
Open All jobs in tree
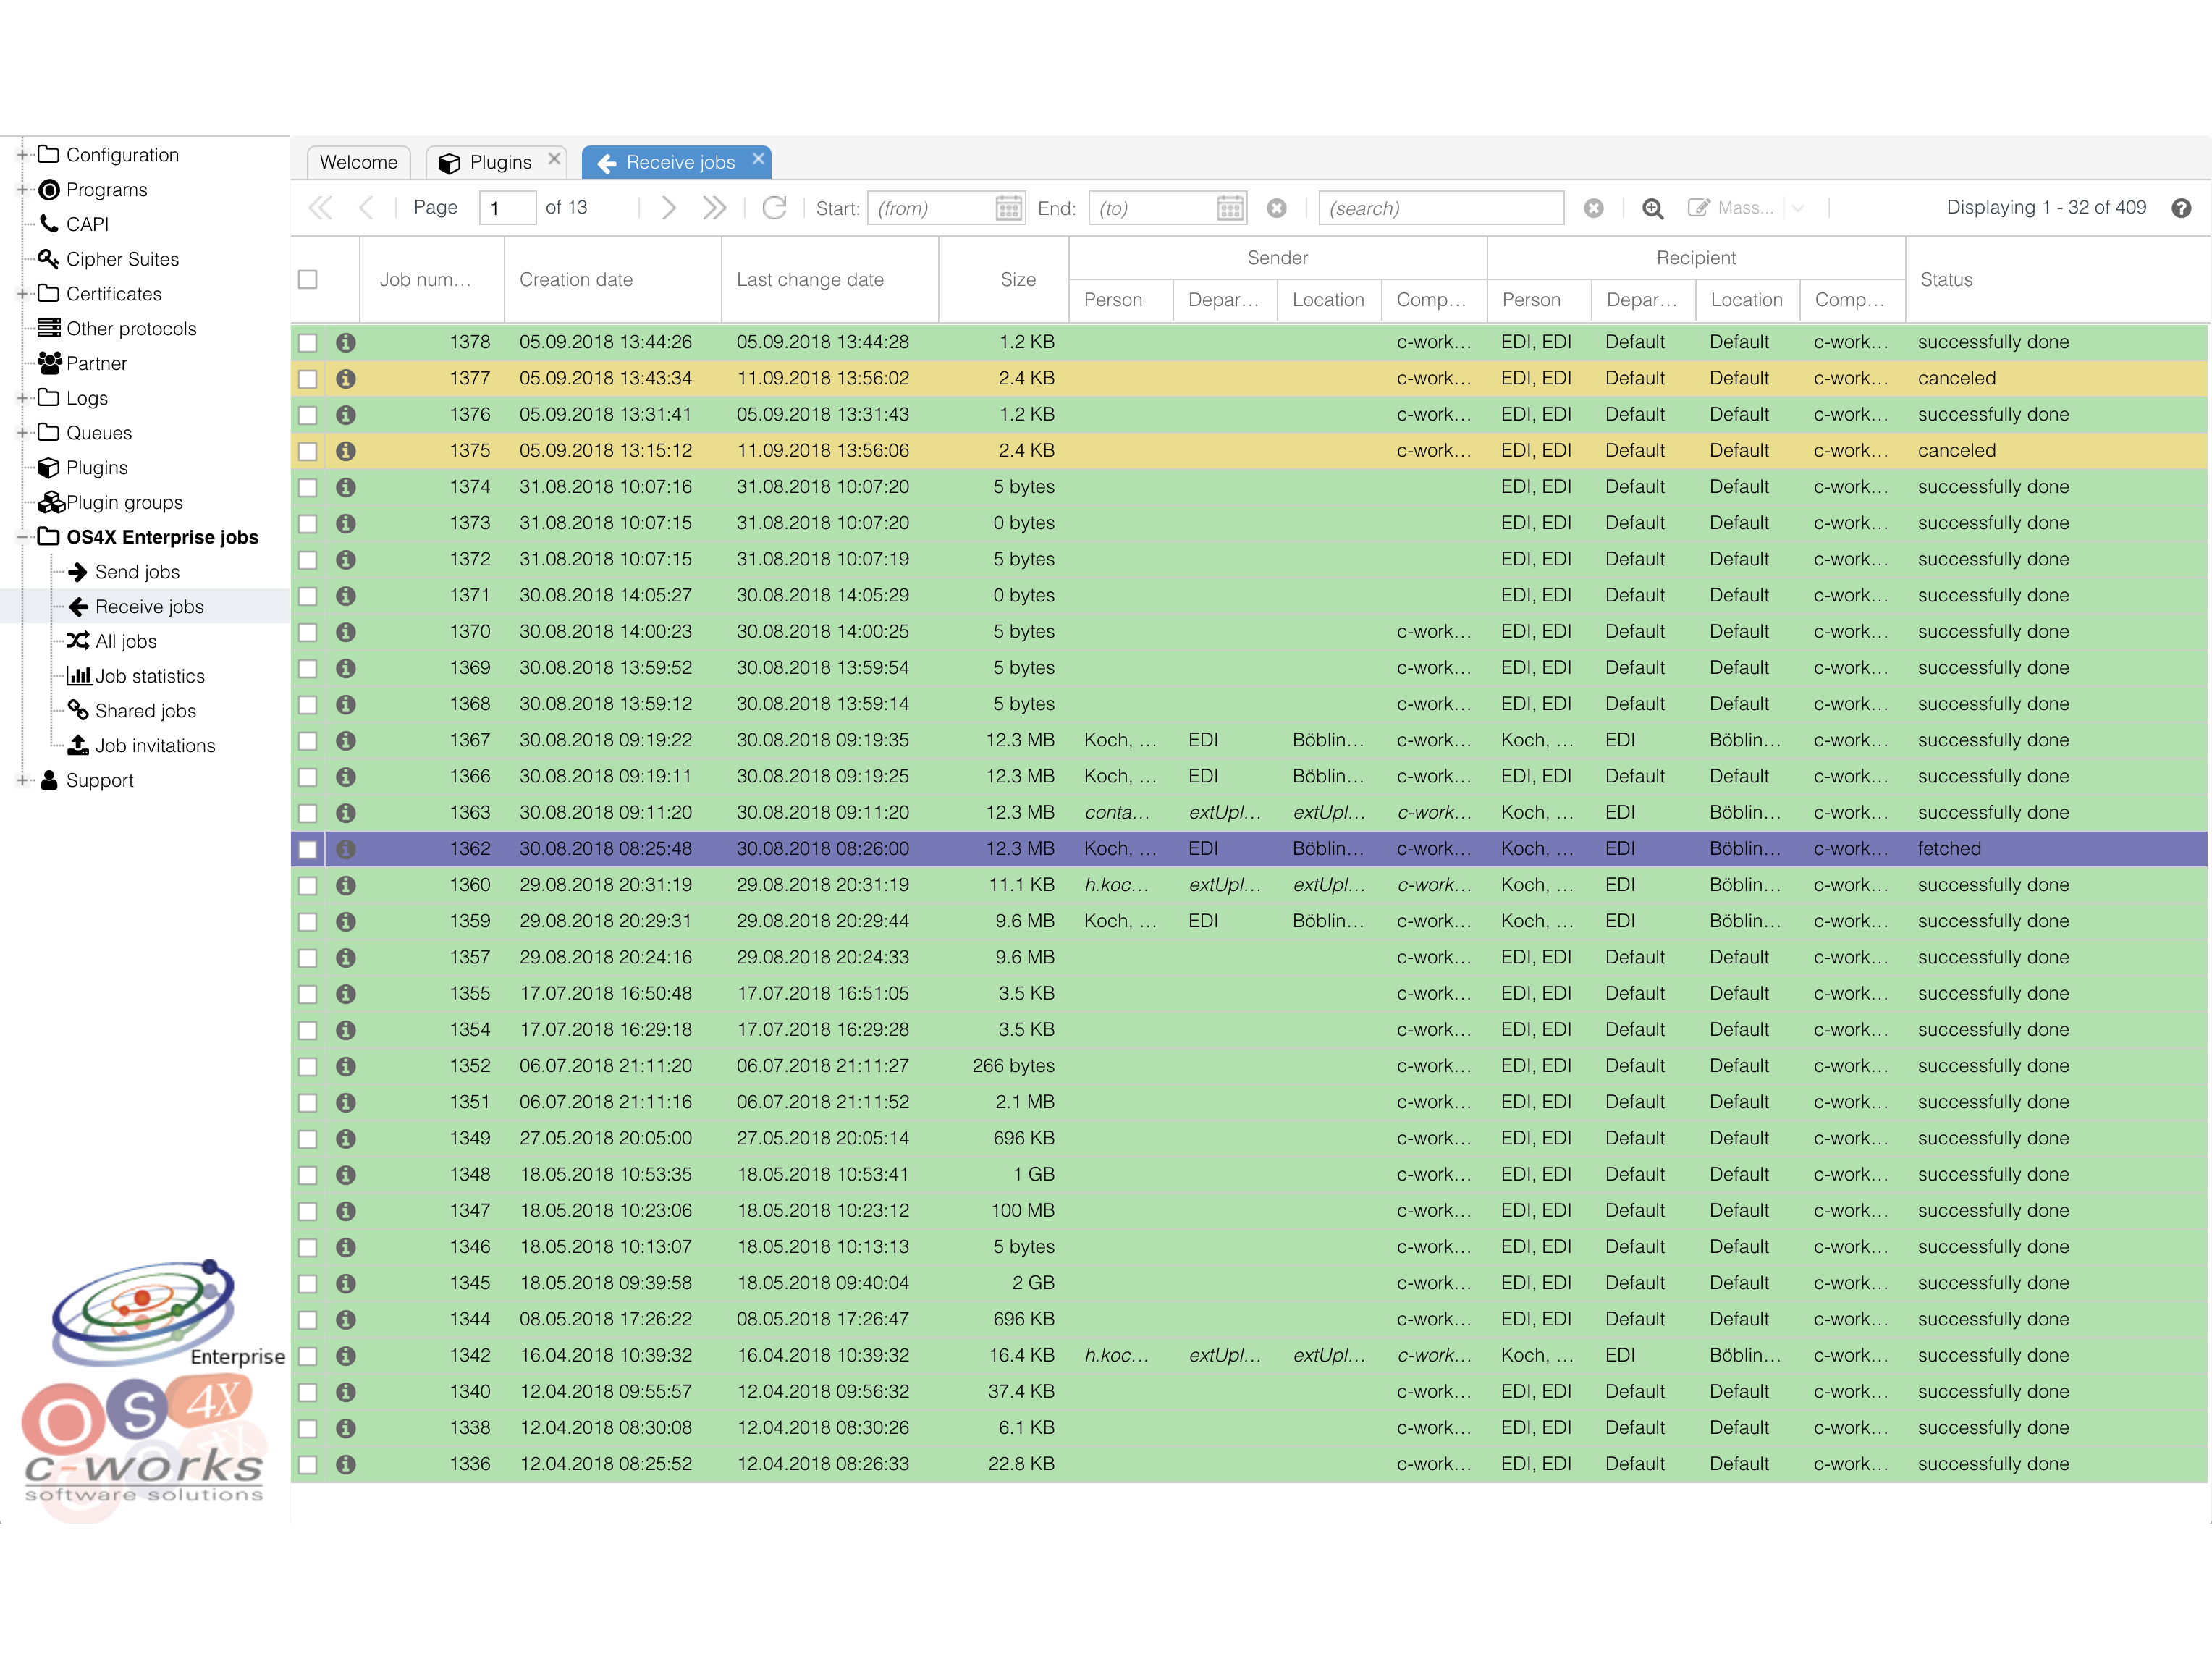[112, 641]
